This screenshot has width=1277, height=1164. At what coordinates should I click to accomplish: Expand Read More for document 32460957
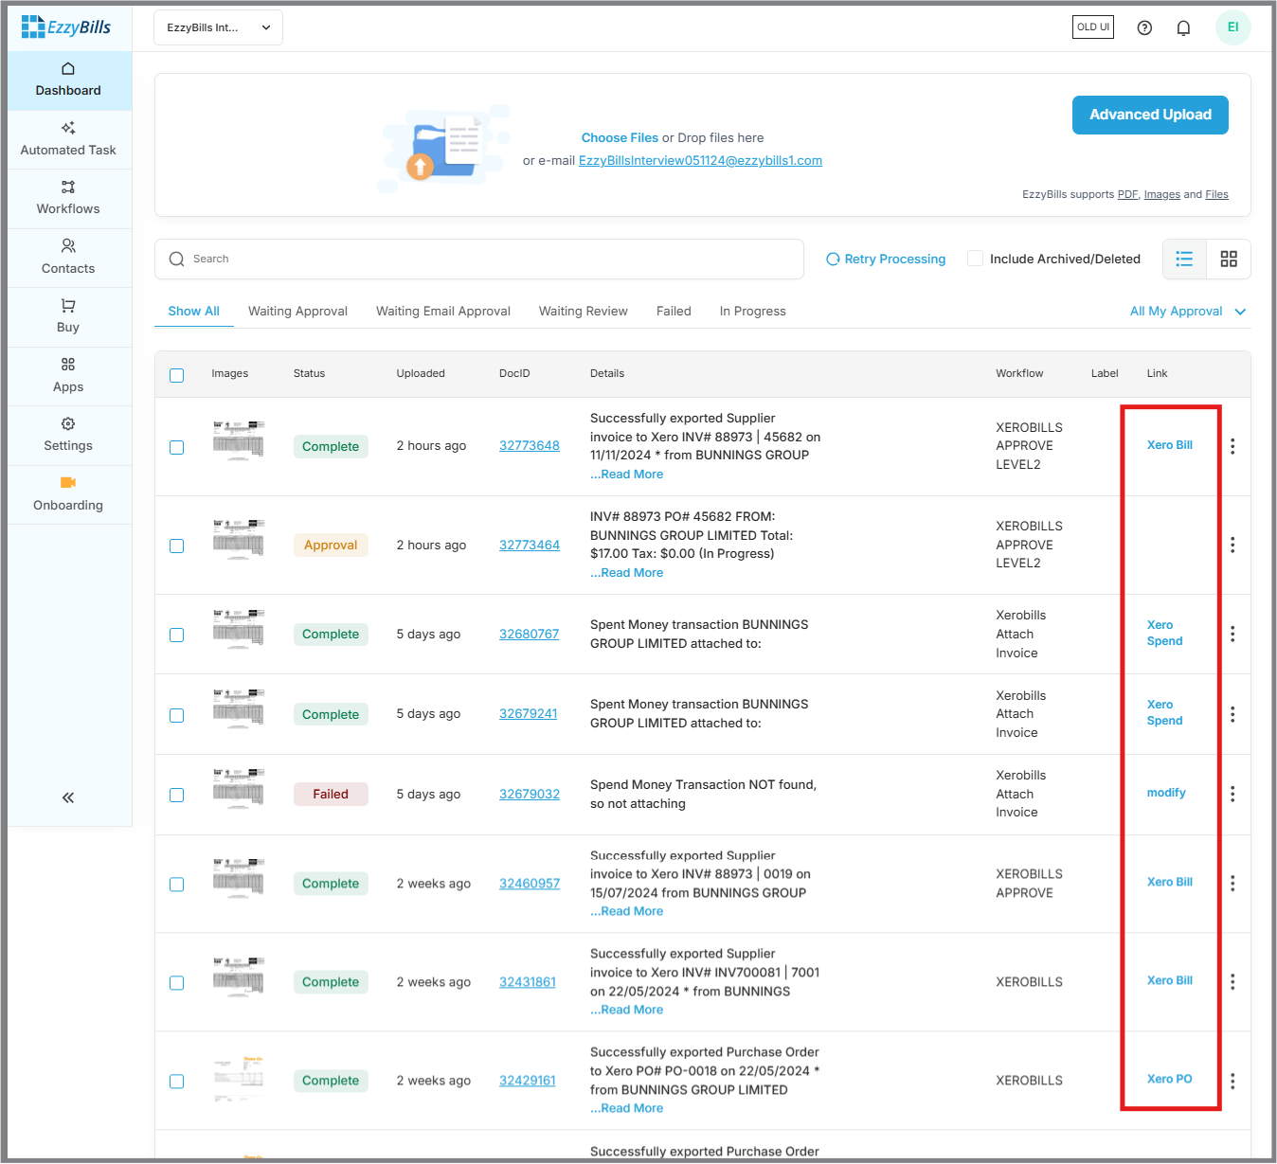pyautogui.click(x=627, y=911)
